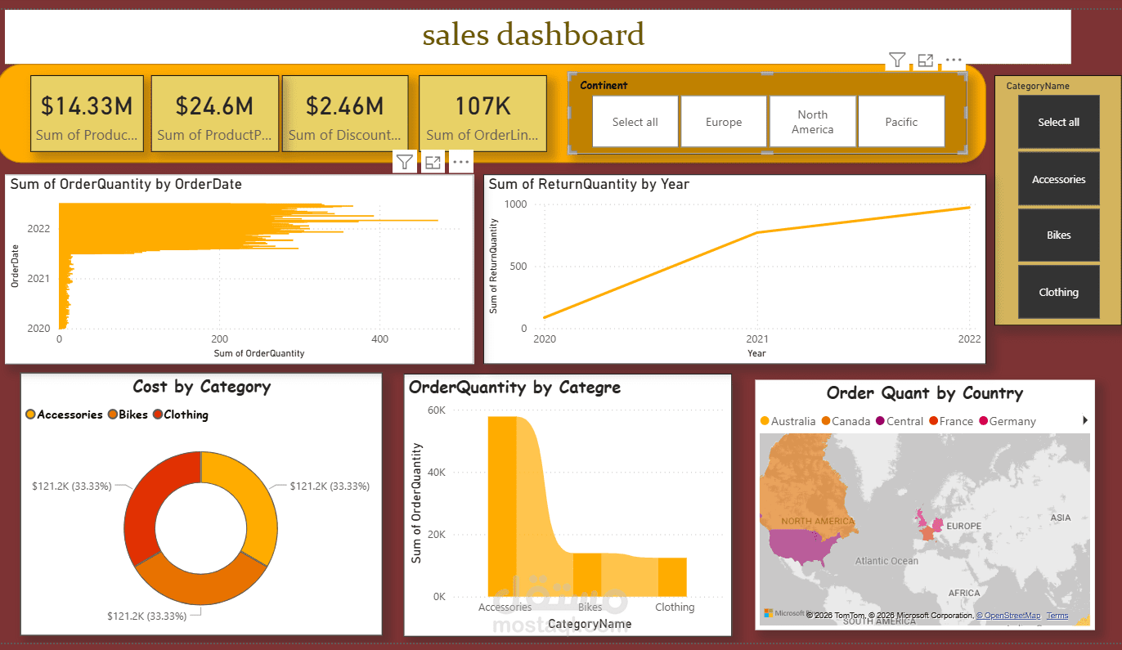
Task: Toggle the Bikes filter in CategoryName slicer
Action: pos(1058,235)
